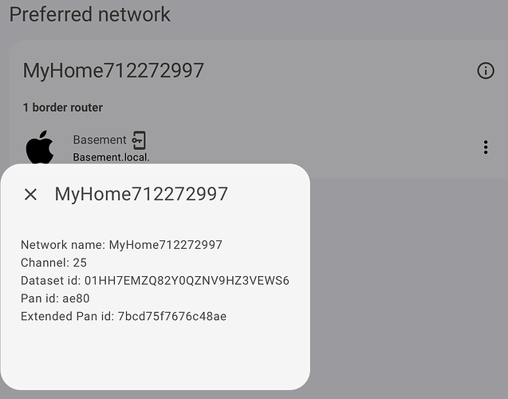
Task: Click the MyHome712272997 dialog title
Action: pyautogui.click(x=141, y=194)
